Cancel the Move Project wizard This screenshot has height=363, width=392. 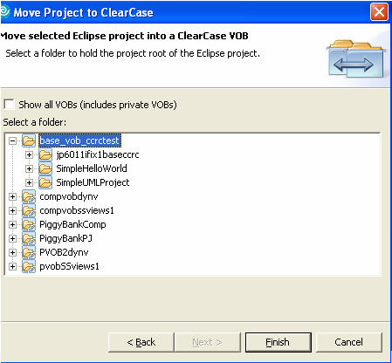coord(348,342)
